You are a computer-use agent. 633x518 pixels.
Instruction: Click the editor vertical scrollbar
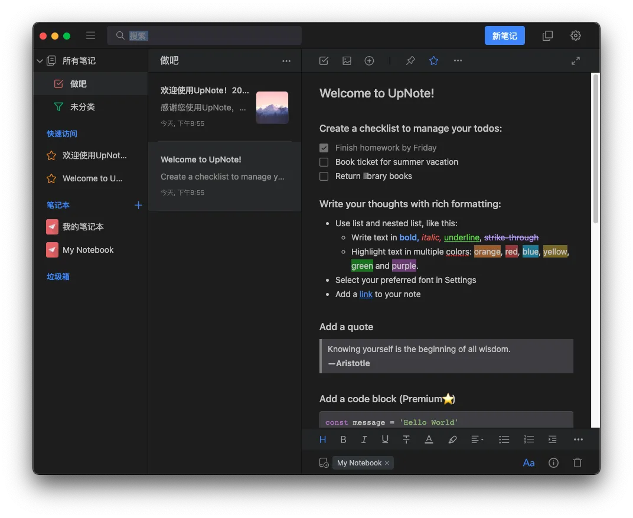pos(595,149)
